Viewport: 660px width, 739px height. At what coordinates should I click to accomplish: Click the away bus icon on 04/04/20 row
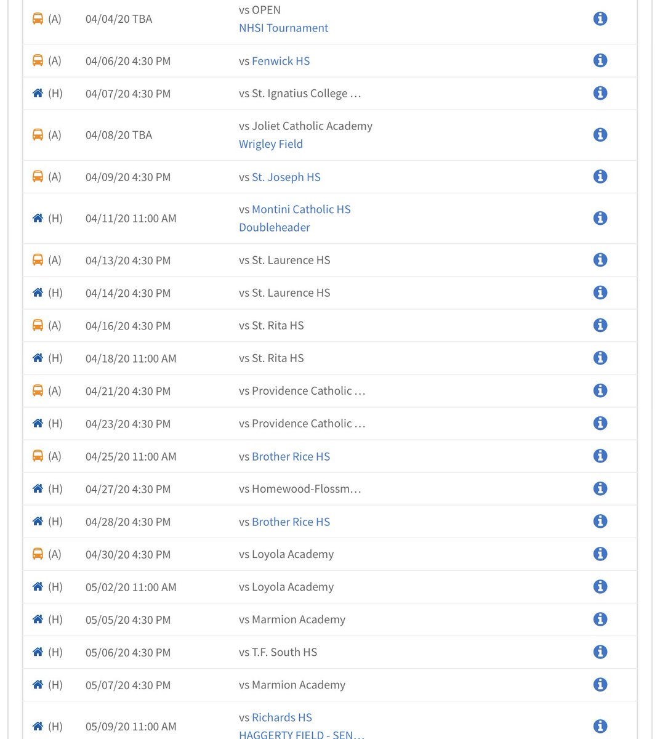coord(38,19)
